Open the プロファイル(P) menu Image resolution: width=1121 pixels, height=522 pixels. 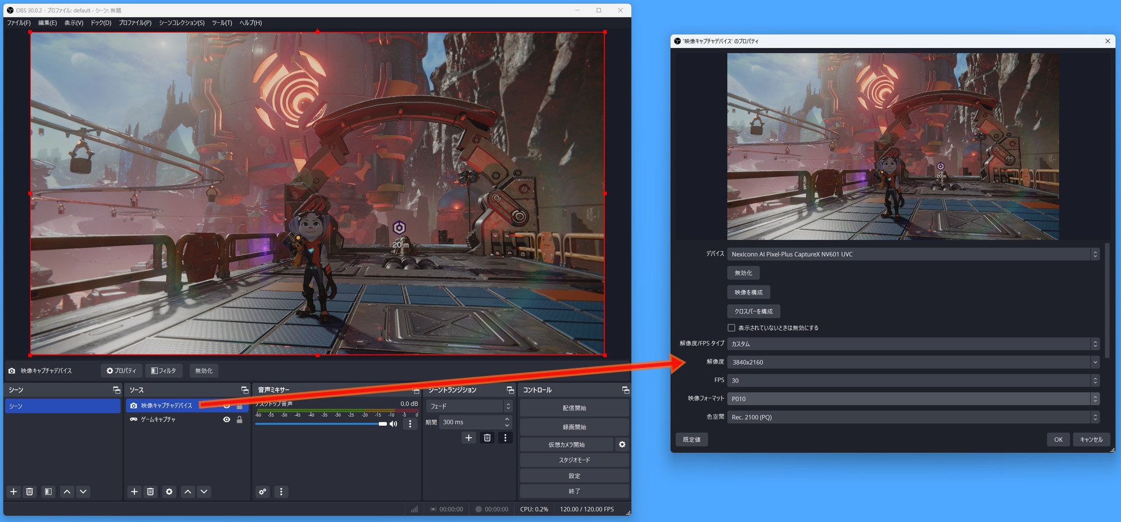(x=135, y=23)
